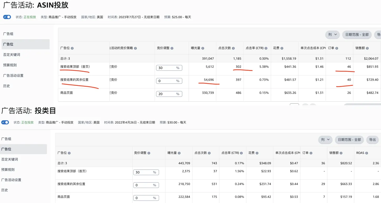The image size is (381, 203).
Task: Click the 导出 export button
Action: click(372, 139)
